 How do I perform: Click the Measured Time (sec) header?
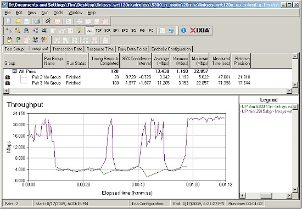220,61
